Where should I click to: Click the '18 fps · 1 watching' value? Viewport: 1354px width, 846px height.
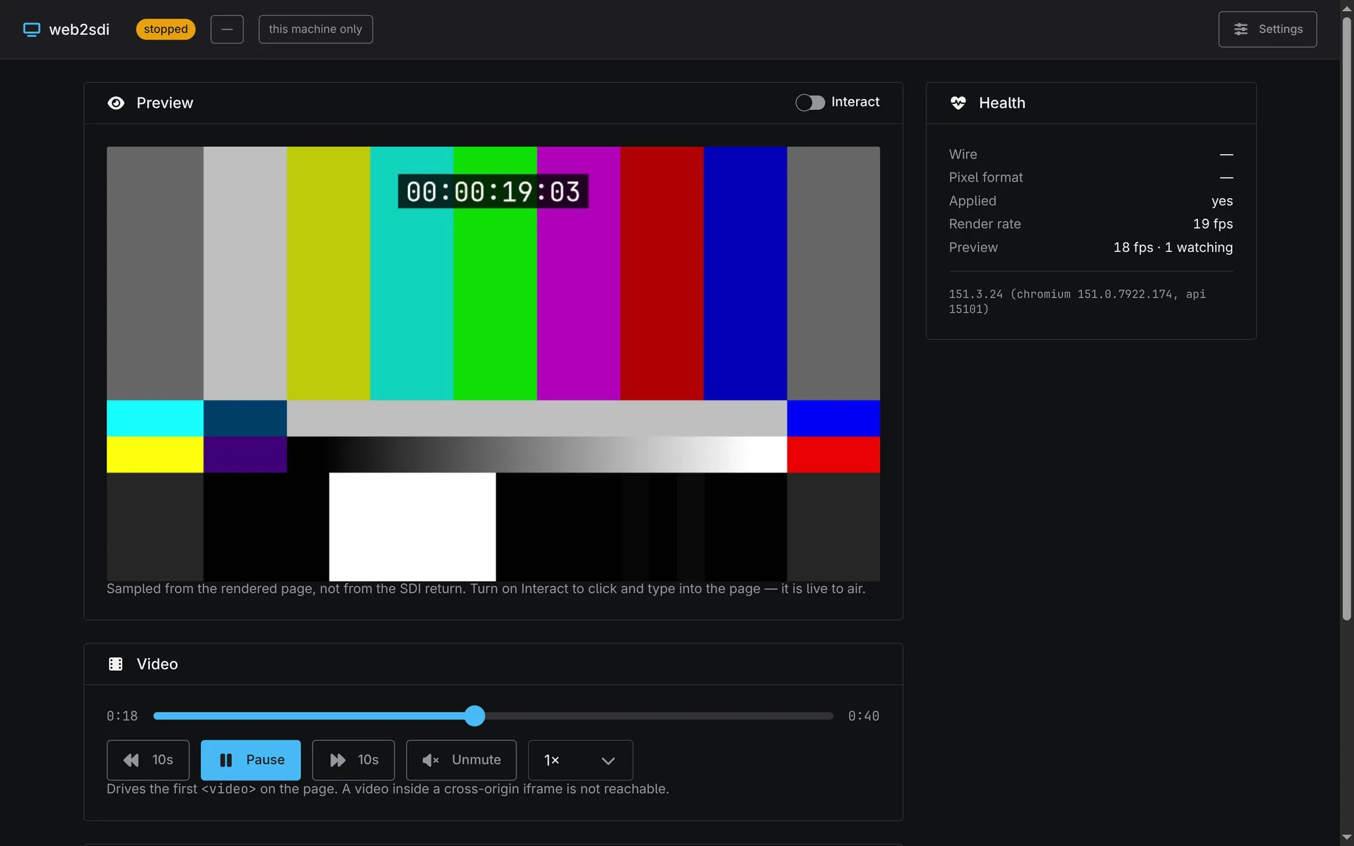click(x=1173, y=247)
